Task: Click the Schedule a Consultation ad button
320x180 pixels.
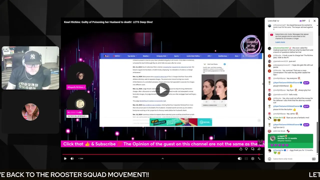Action: (214, 105)
